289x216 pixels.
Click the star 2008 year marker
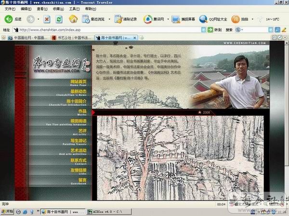[204, 112]
